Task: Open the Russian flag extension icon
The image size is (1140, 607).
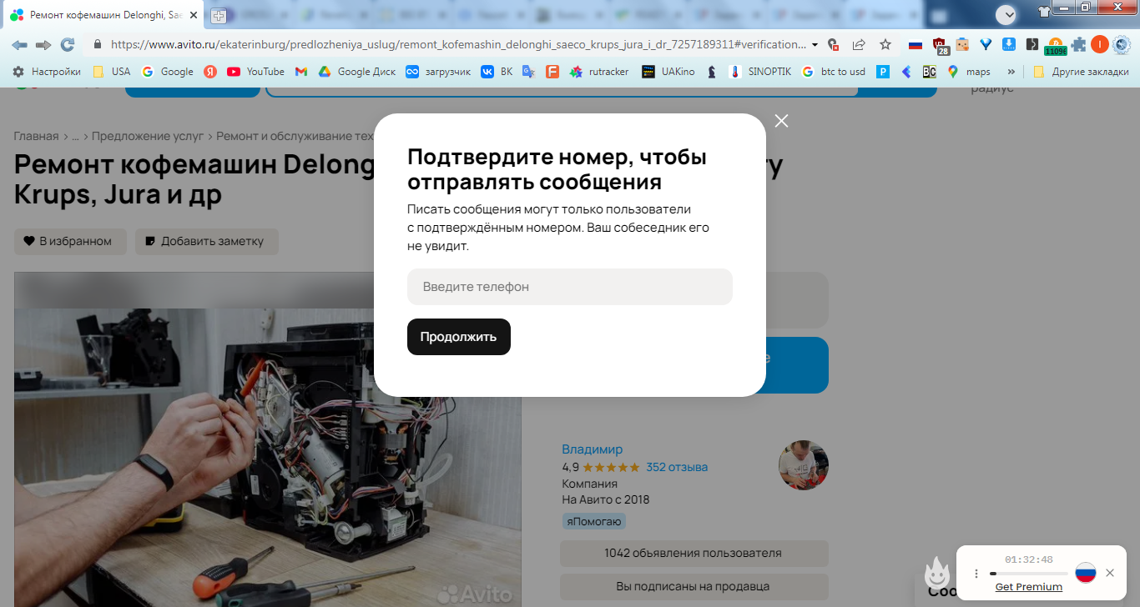Action: pyautogui.click(x=916, y=44)
